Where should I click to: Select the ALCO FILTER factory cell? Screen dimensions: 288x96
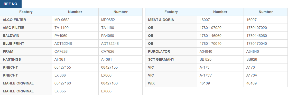(26, 20)
